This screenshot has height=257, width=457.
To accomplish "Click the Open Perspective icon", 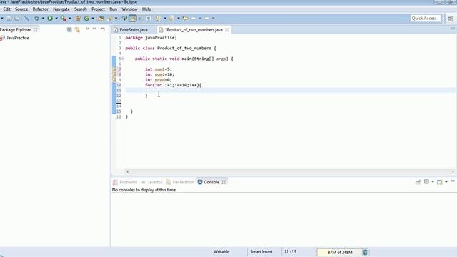I will (451, 19).
